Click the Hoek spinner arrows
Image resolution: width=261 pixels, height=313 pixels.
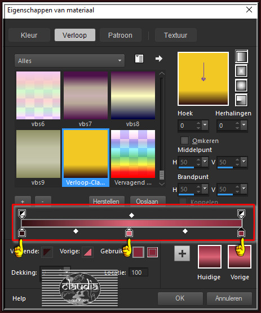tap(198, 126)
